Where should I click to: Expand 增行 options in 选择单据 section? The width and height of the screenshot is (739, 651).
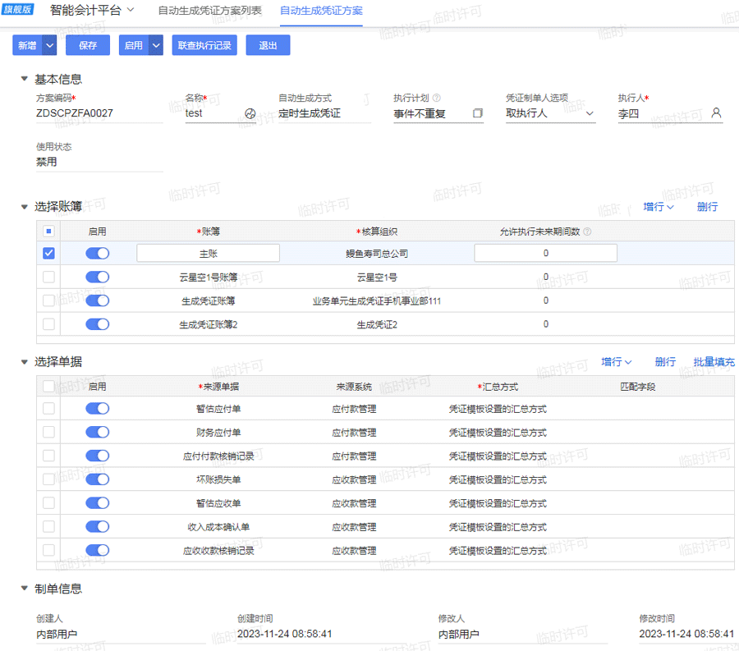pyautogui.click(x=617, y=361)
